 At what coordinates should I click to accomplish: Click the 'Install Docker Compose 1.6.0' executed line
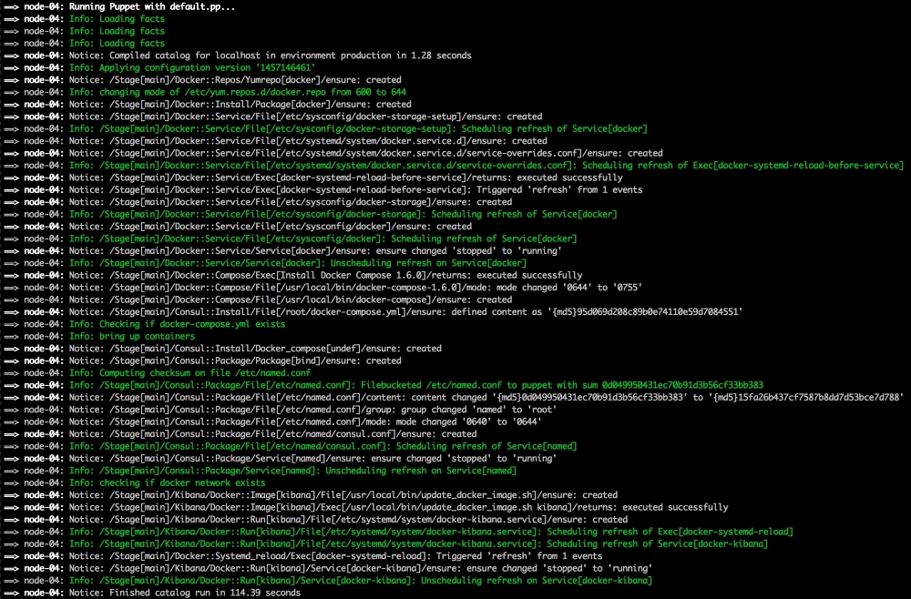pyautogui.click(x=326, y=275)
